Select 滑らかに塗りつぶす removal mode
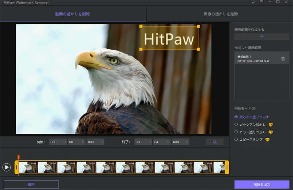The image size is (293, 190). pos(236,117)
